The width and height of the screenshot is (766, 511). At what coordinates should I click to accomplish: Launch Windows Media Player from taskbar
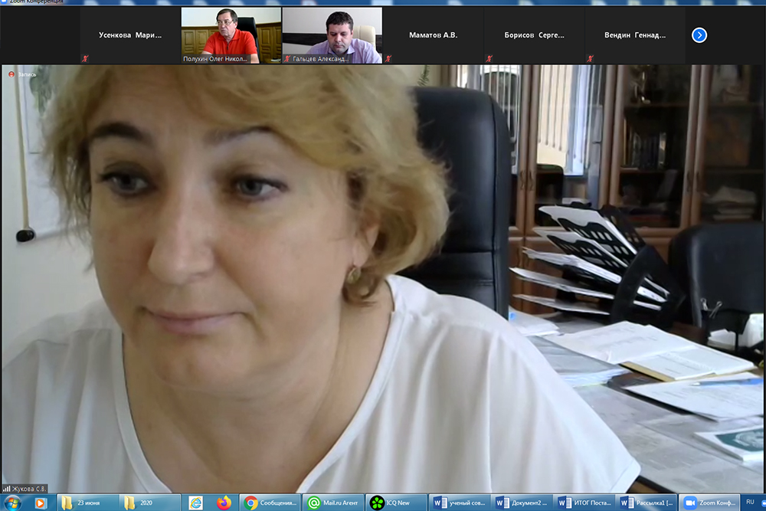(40, 503)
